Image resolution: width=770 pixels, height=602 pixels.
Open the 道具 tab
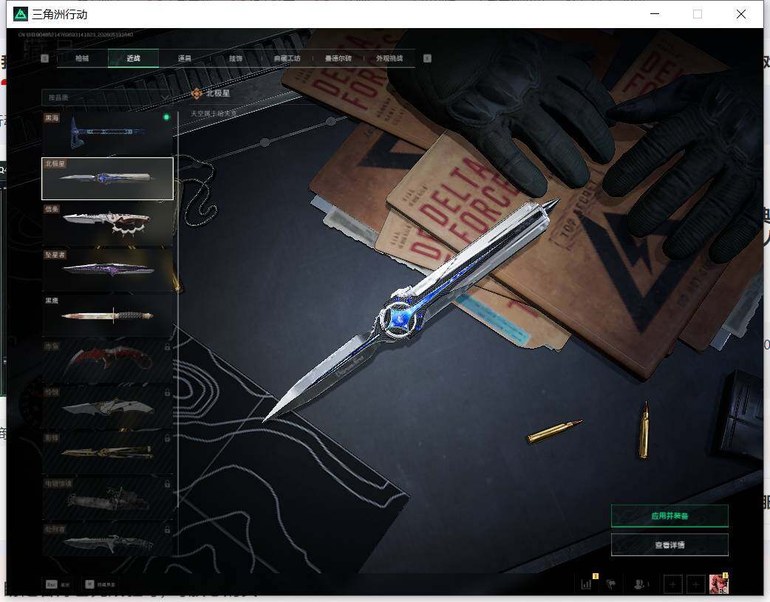[184, 58]
